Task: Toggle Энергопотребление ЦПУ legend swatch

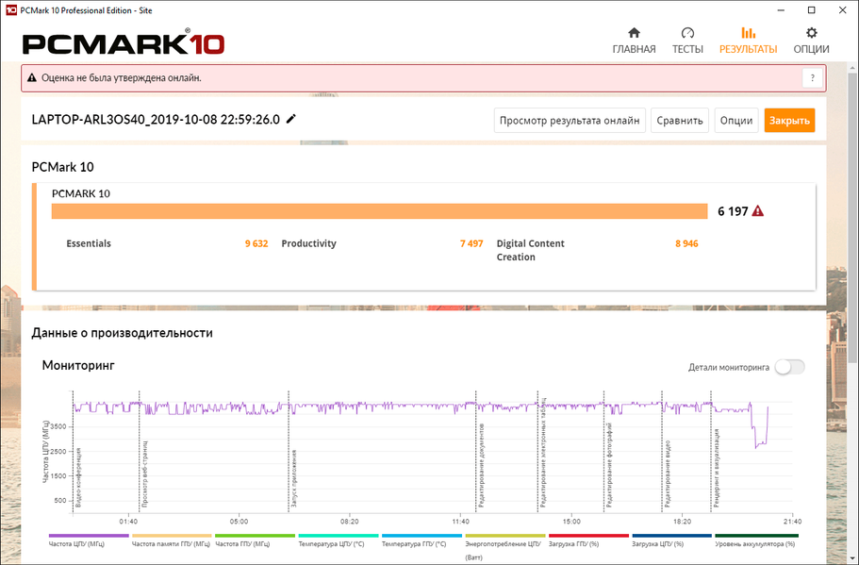Action: tap(505, 536)
